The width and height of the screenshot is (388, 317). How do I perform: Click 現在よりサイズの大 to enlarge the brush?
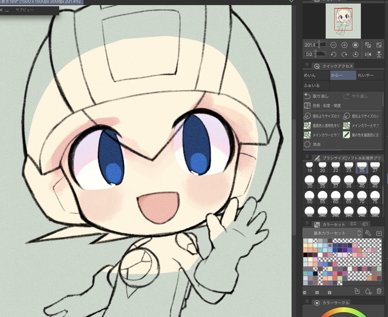[x=322, y=116]
